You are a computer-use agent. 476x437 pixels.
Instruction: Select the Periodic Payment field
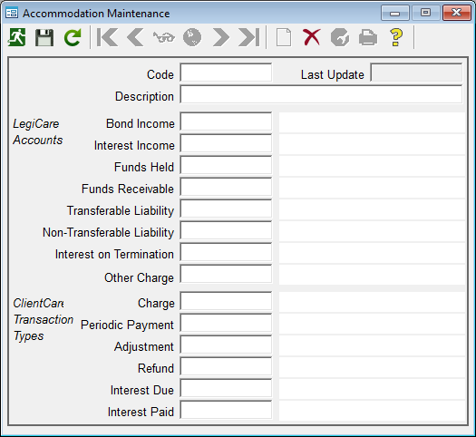[226, 323]
